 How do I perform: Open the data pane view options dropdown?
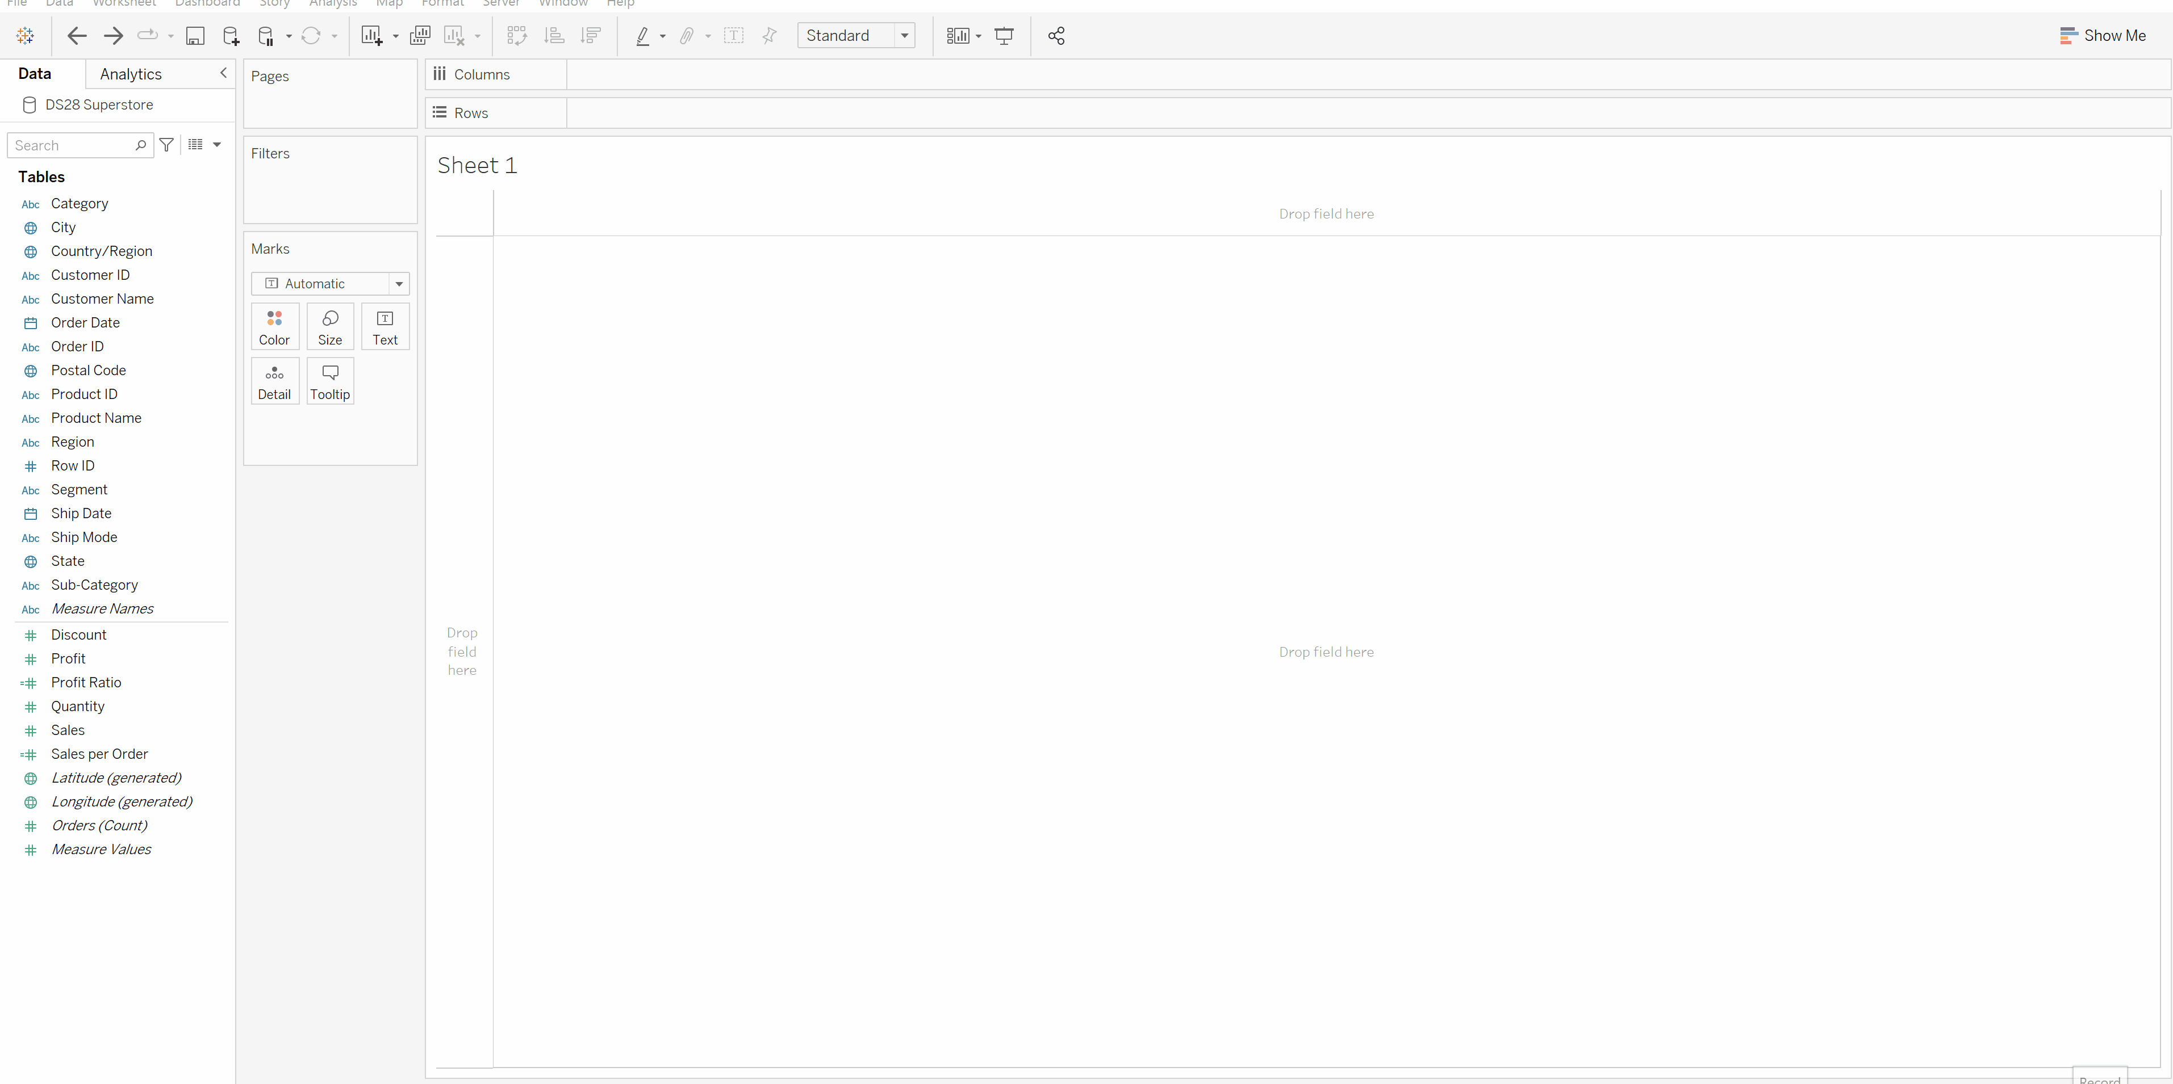click(217, 145)
